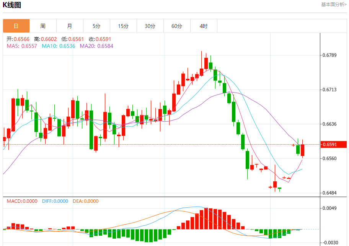Click the MACD:0.0000 indicator label
The width and height of the screenshot is (349, 246).
(x=22, y=201)
